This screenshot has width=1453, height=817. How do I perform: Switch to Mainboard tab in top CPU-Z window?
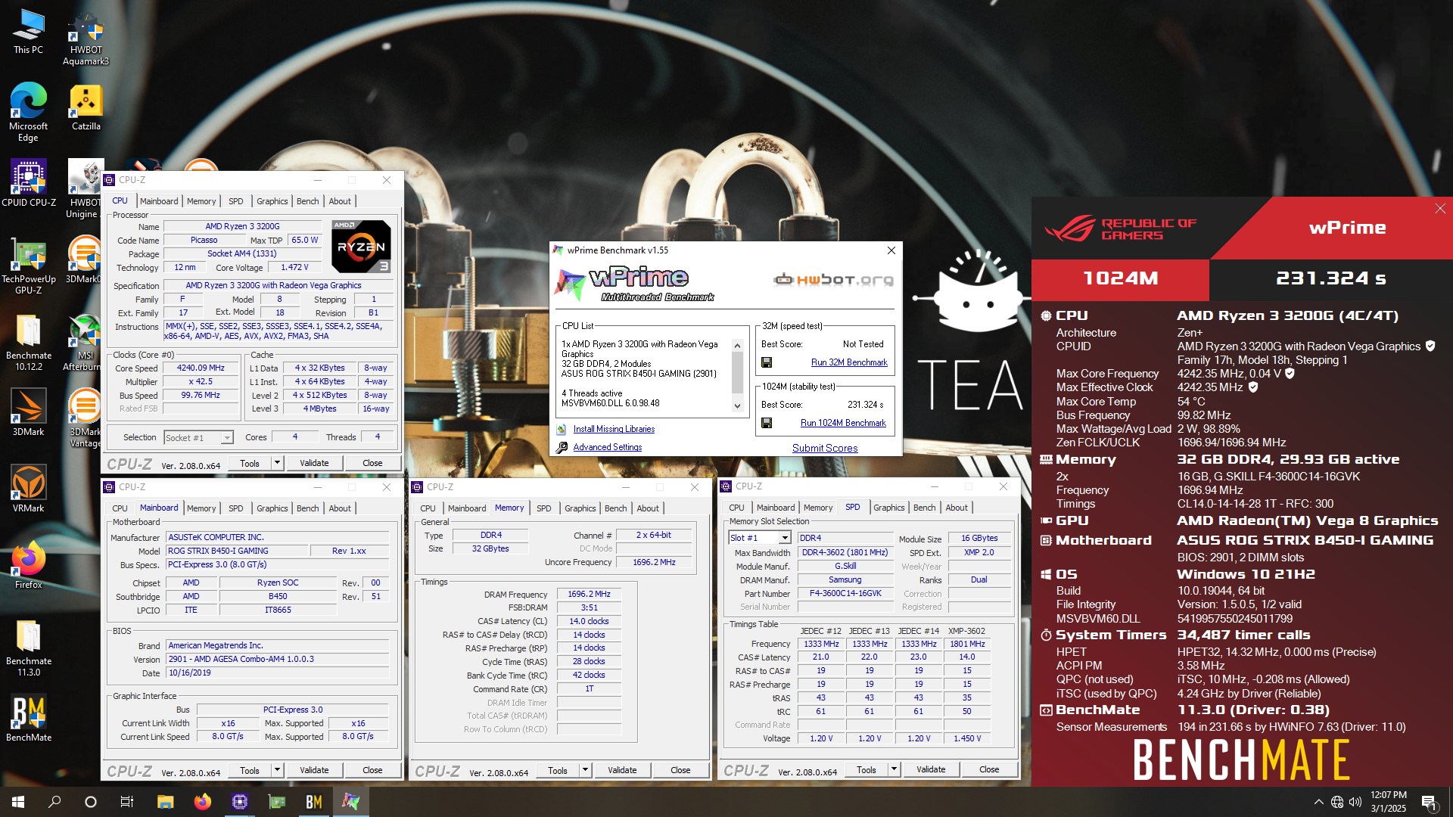159,201
